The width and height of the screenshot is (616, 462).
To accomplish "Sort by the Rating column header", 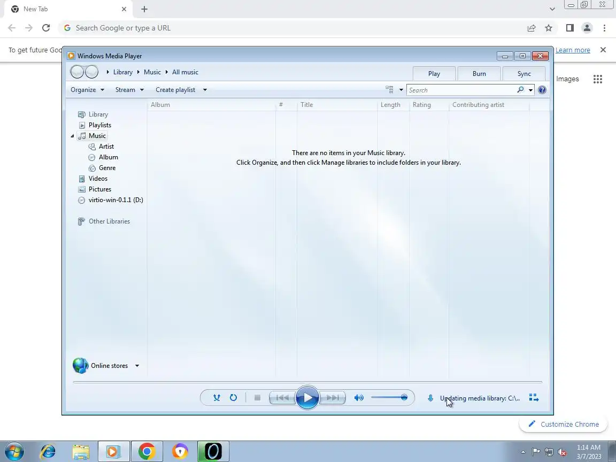I will coord(429,104).
